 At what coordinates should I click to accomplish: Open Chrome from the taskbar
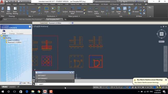[39, 92]
